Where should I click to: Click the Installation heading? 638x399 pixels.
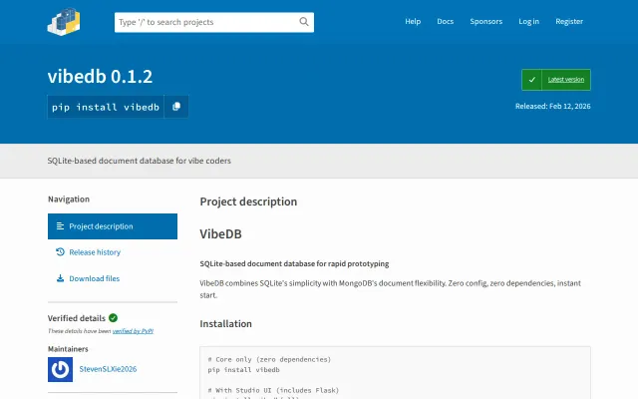point(226,323)
